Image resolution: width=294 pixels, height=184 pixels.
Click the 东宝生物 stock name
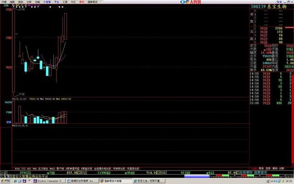(277, 6)
